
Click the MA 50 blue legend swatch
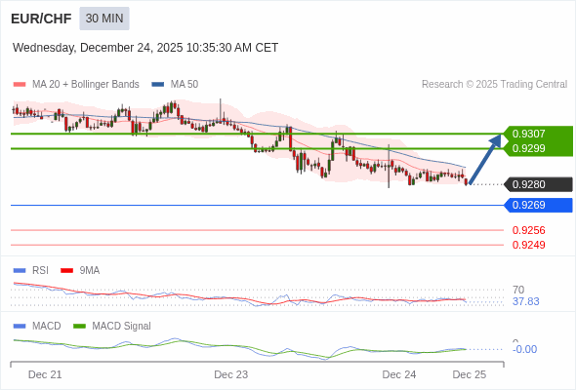(x=158, y=85)
